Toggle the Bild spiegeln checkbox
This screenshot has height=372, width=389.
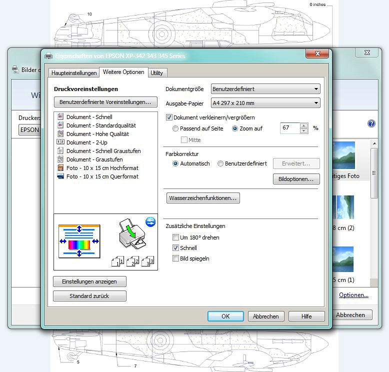click(x=175, y=258)
